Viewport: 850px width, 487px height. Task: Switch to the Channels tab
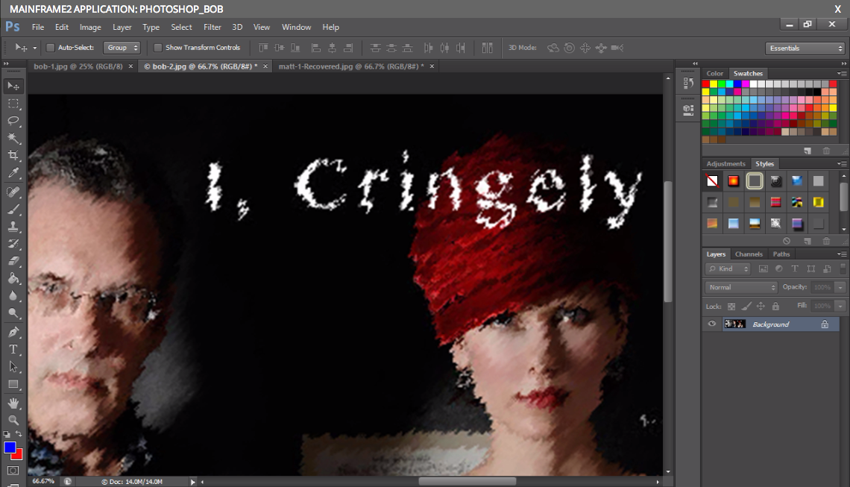(749, 254)
